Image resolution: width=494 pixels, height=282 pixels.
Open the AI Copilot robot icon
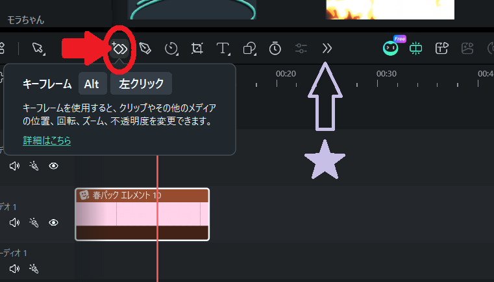click(x=390, y=48)
